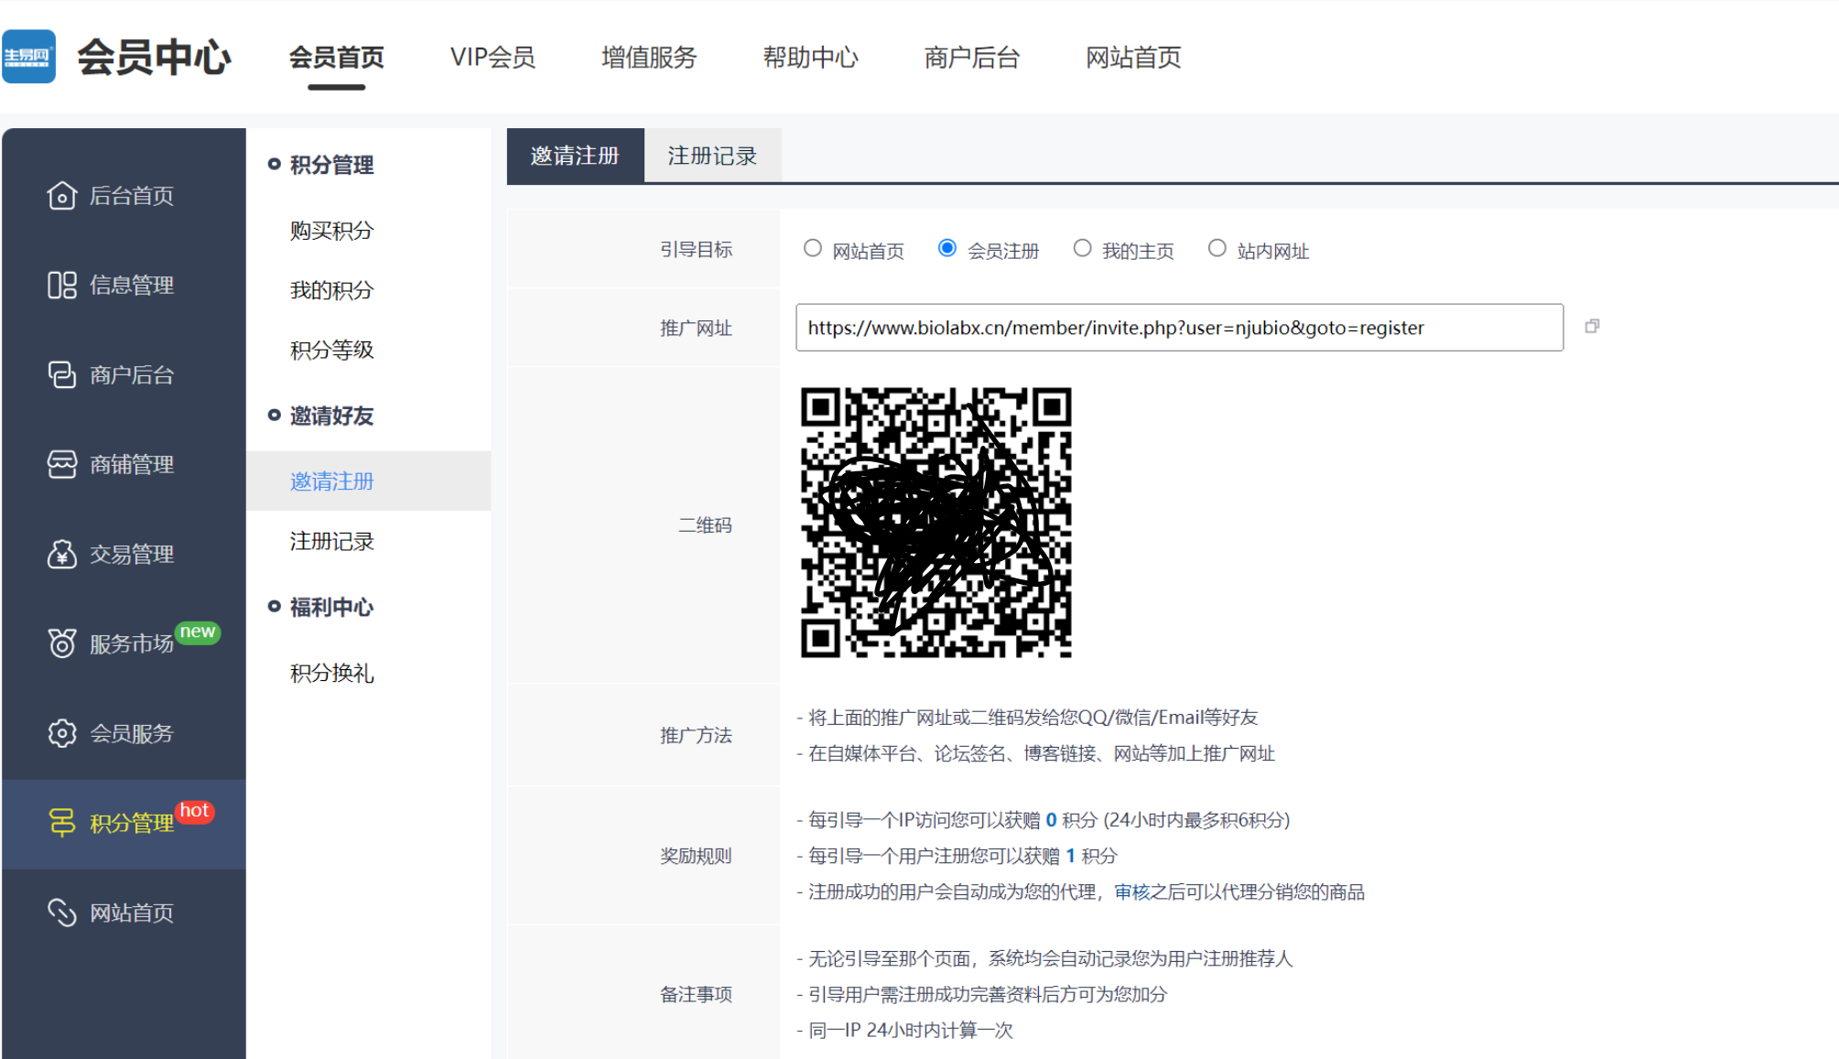Select the 我的主页 radio option
The height and width of the screenshot is (1059, 1839).
(1082, 249)
